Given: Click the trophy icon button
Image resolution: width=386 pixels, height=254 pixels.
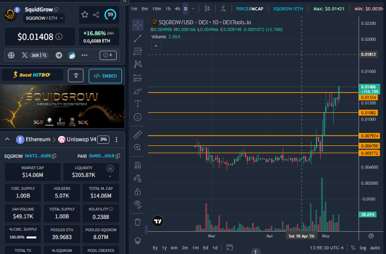Looking at the screenshot, I should [x=76, y=76].
